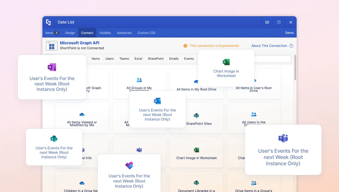339x192 pixels.
Task: Switch to the Design tab
Action: point(70,33)
